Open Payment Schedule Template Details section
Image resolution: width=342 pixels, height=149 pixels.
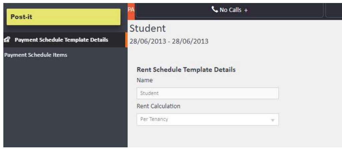(61, 40)
